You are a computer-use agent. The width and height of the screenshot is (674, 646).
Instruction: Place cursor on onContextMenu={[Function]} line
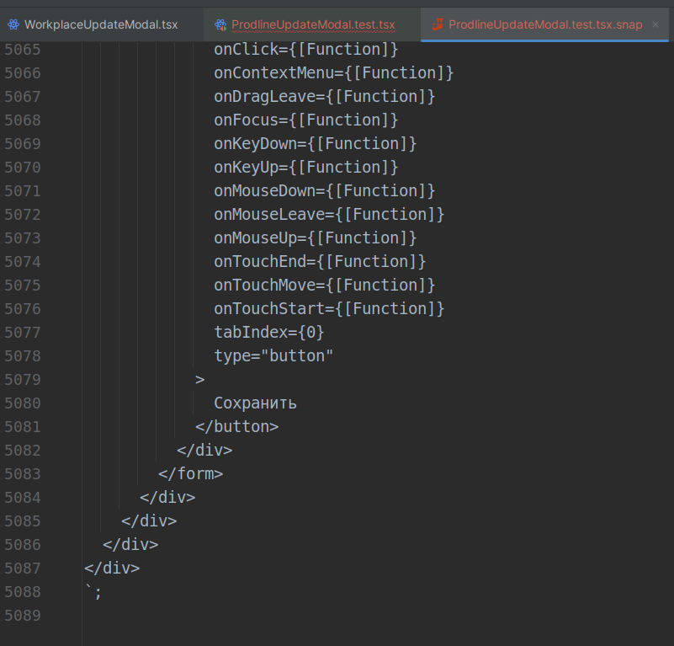pyautogui.click(x=333, y=73)
